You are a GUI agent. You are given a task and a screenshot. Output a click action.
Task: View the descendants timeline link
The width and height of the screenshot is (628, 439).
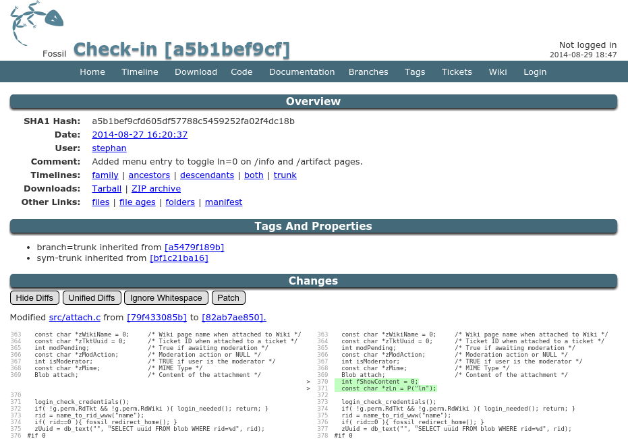[x=207, y=175]
